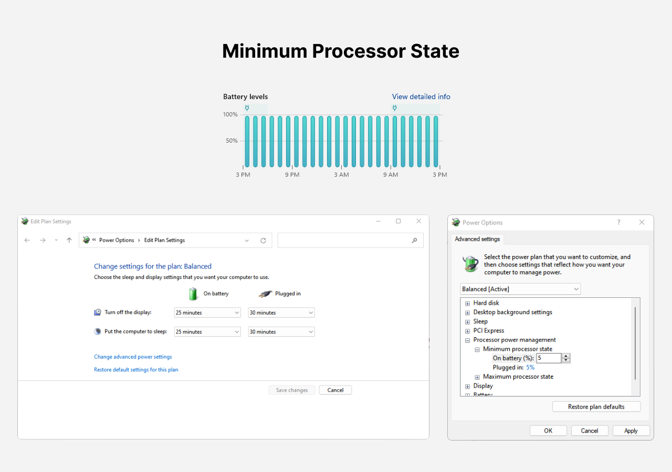The image size is (672, 472).
Task: Open the recent locations chevron
Action: click(x=56, y=240)
